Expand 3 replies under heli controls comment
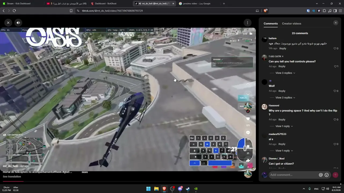344x193 pixels. click(285, 73)
